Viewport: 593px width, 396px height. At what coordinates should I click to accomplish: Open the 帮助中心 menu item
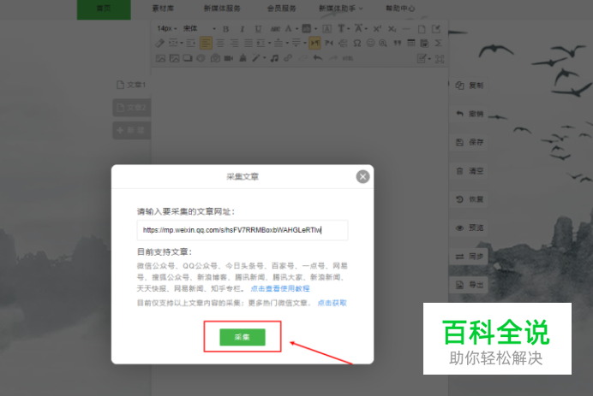[400, 8]
